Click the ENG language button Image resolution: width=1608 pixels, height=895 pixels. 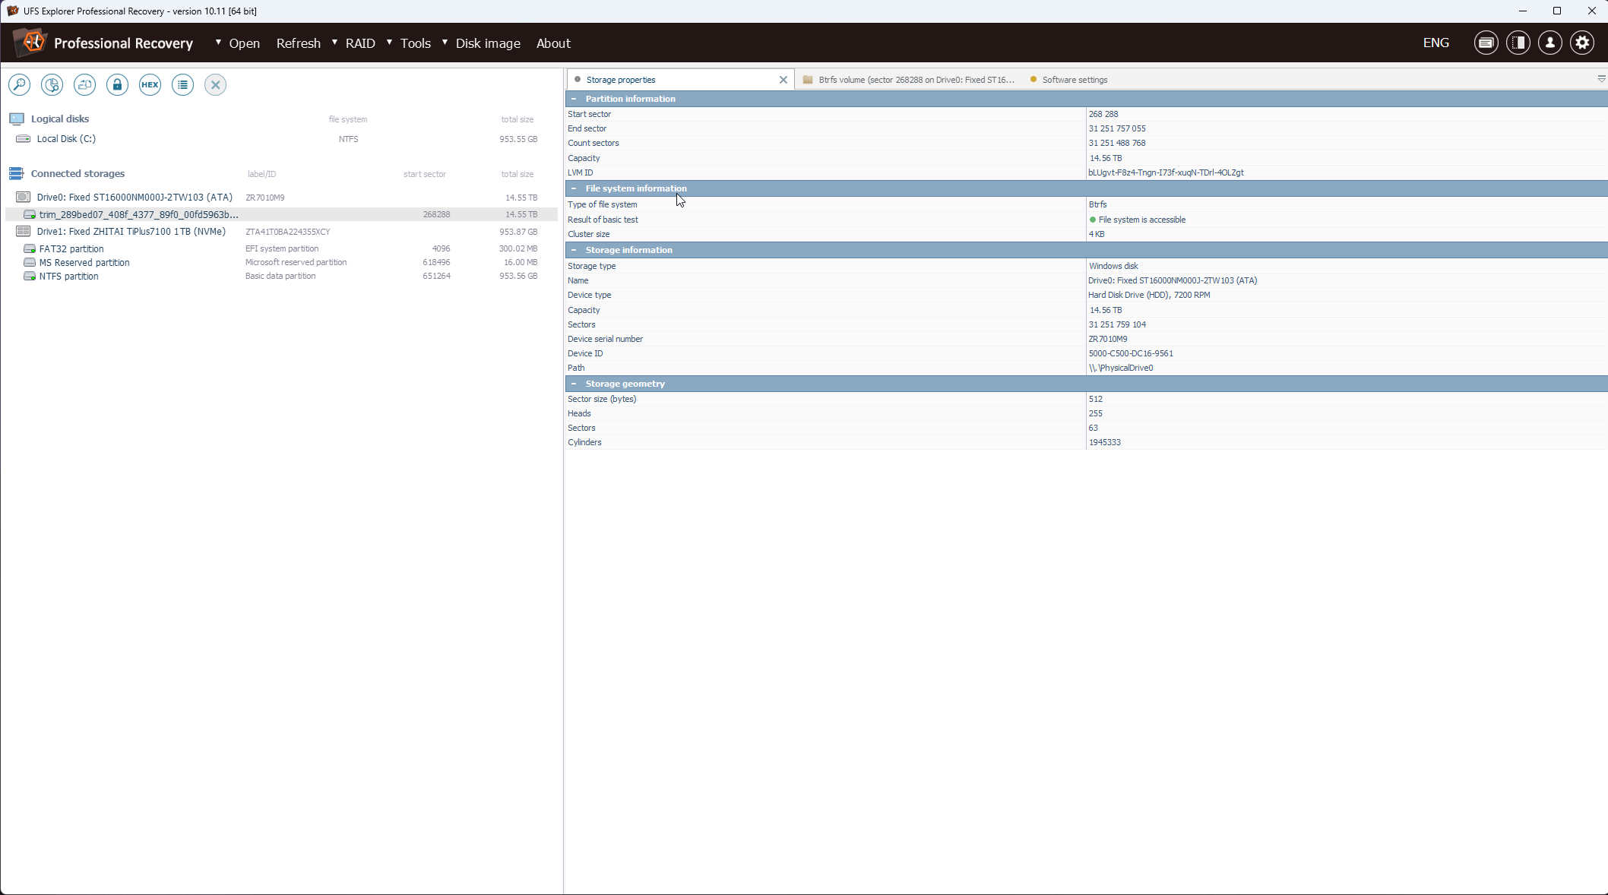coord(1435,43)
